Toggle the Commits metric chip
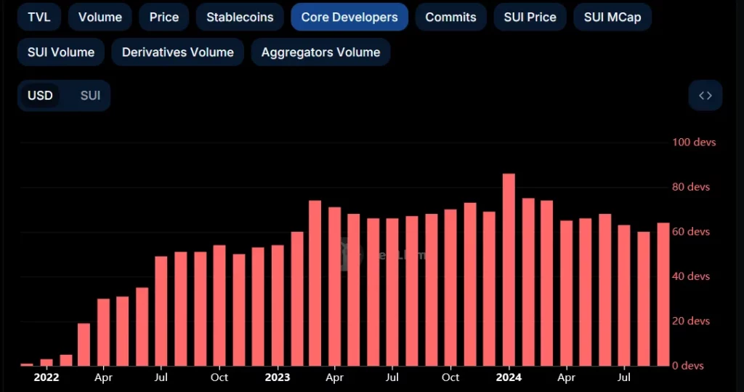This screenshot has width=744, height=392. click(450, 17)
